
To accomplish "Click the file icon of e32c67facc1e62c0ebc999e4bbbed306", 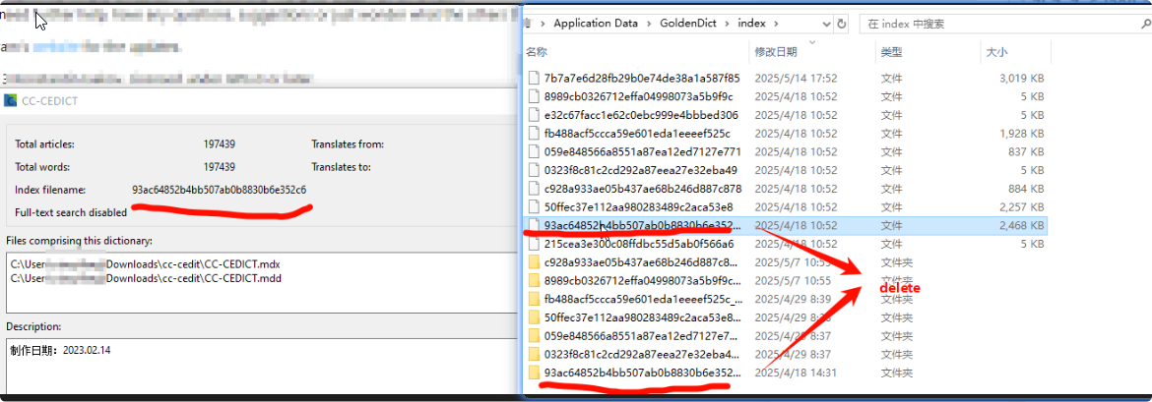I will [534, 115].
